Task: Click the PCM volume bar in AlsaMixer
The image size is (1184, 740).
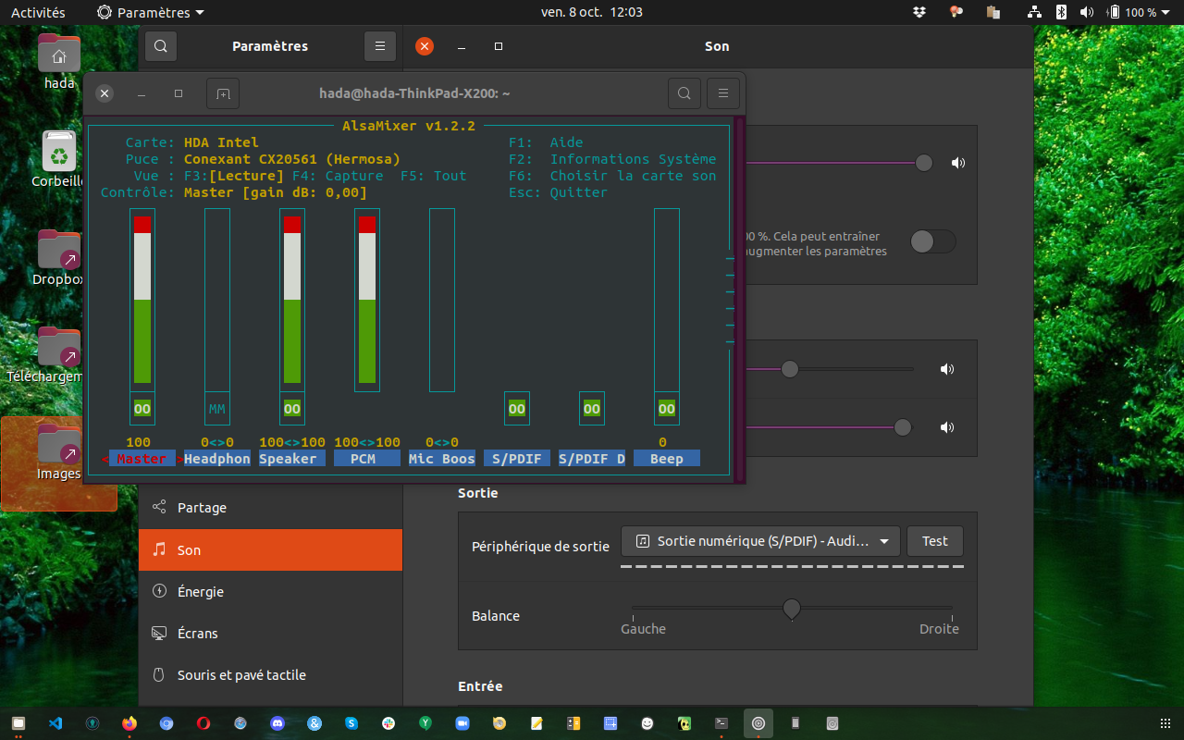Action: point(367,300)
